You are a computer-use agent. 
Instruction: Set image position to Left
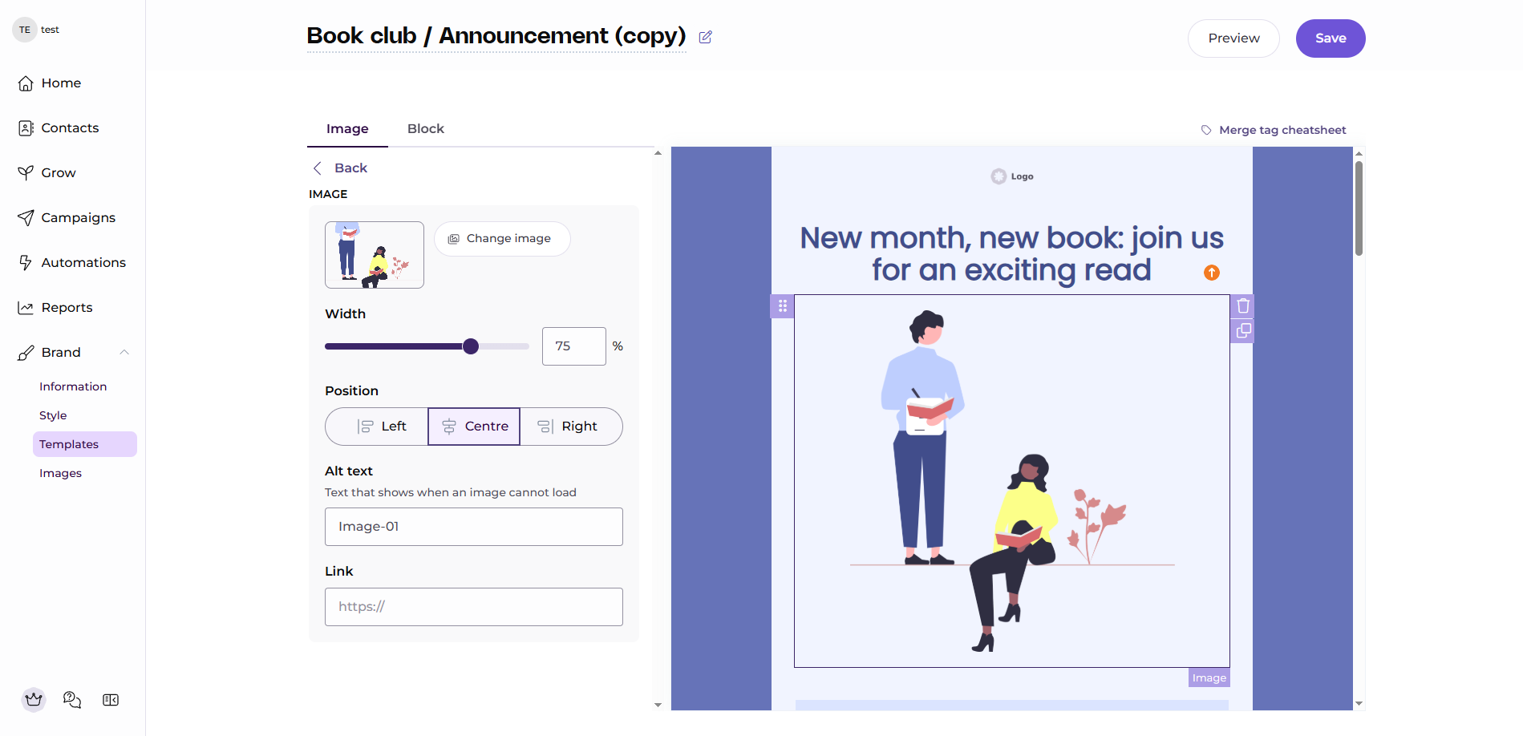377,427
